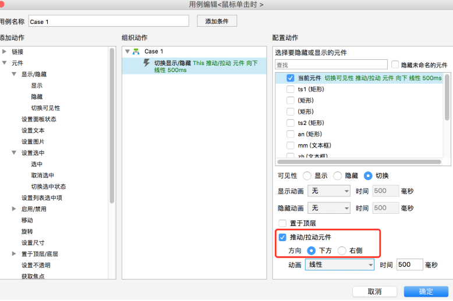Select the 显示 action
This screenshot has height=301, width=453.
click(x=37, y=85)
